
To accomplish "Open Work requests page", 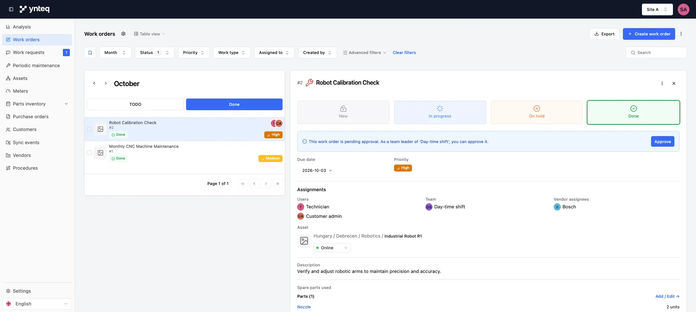I will click(x=37, y=53).
